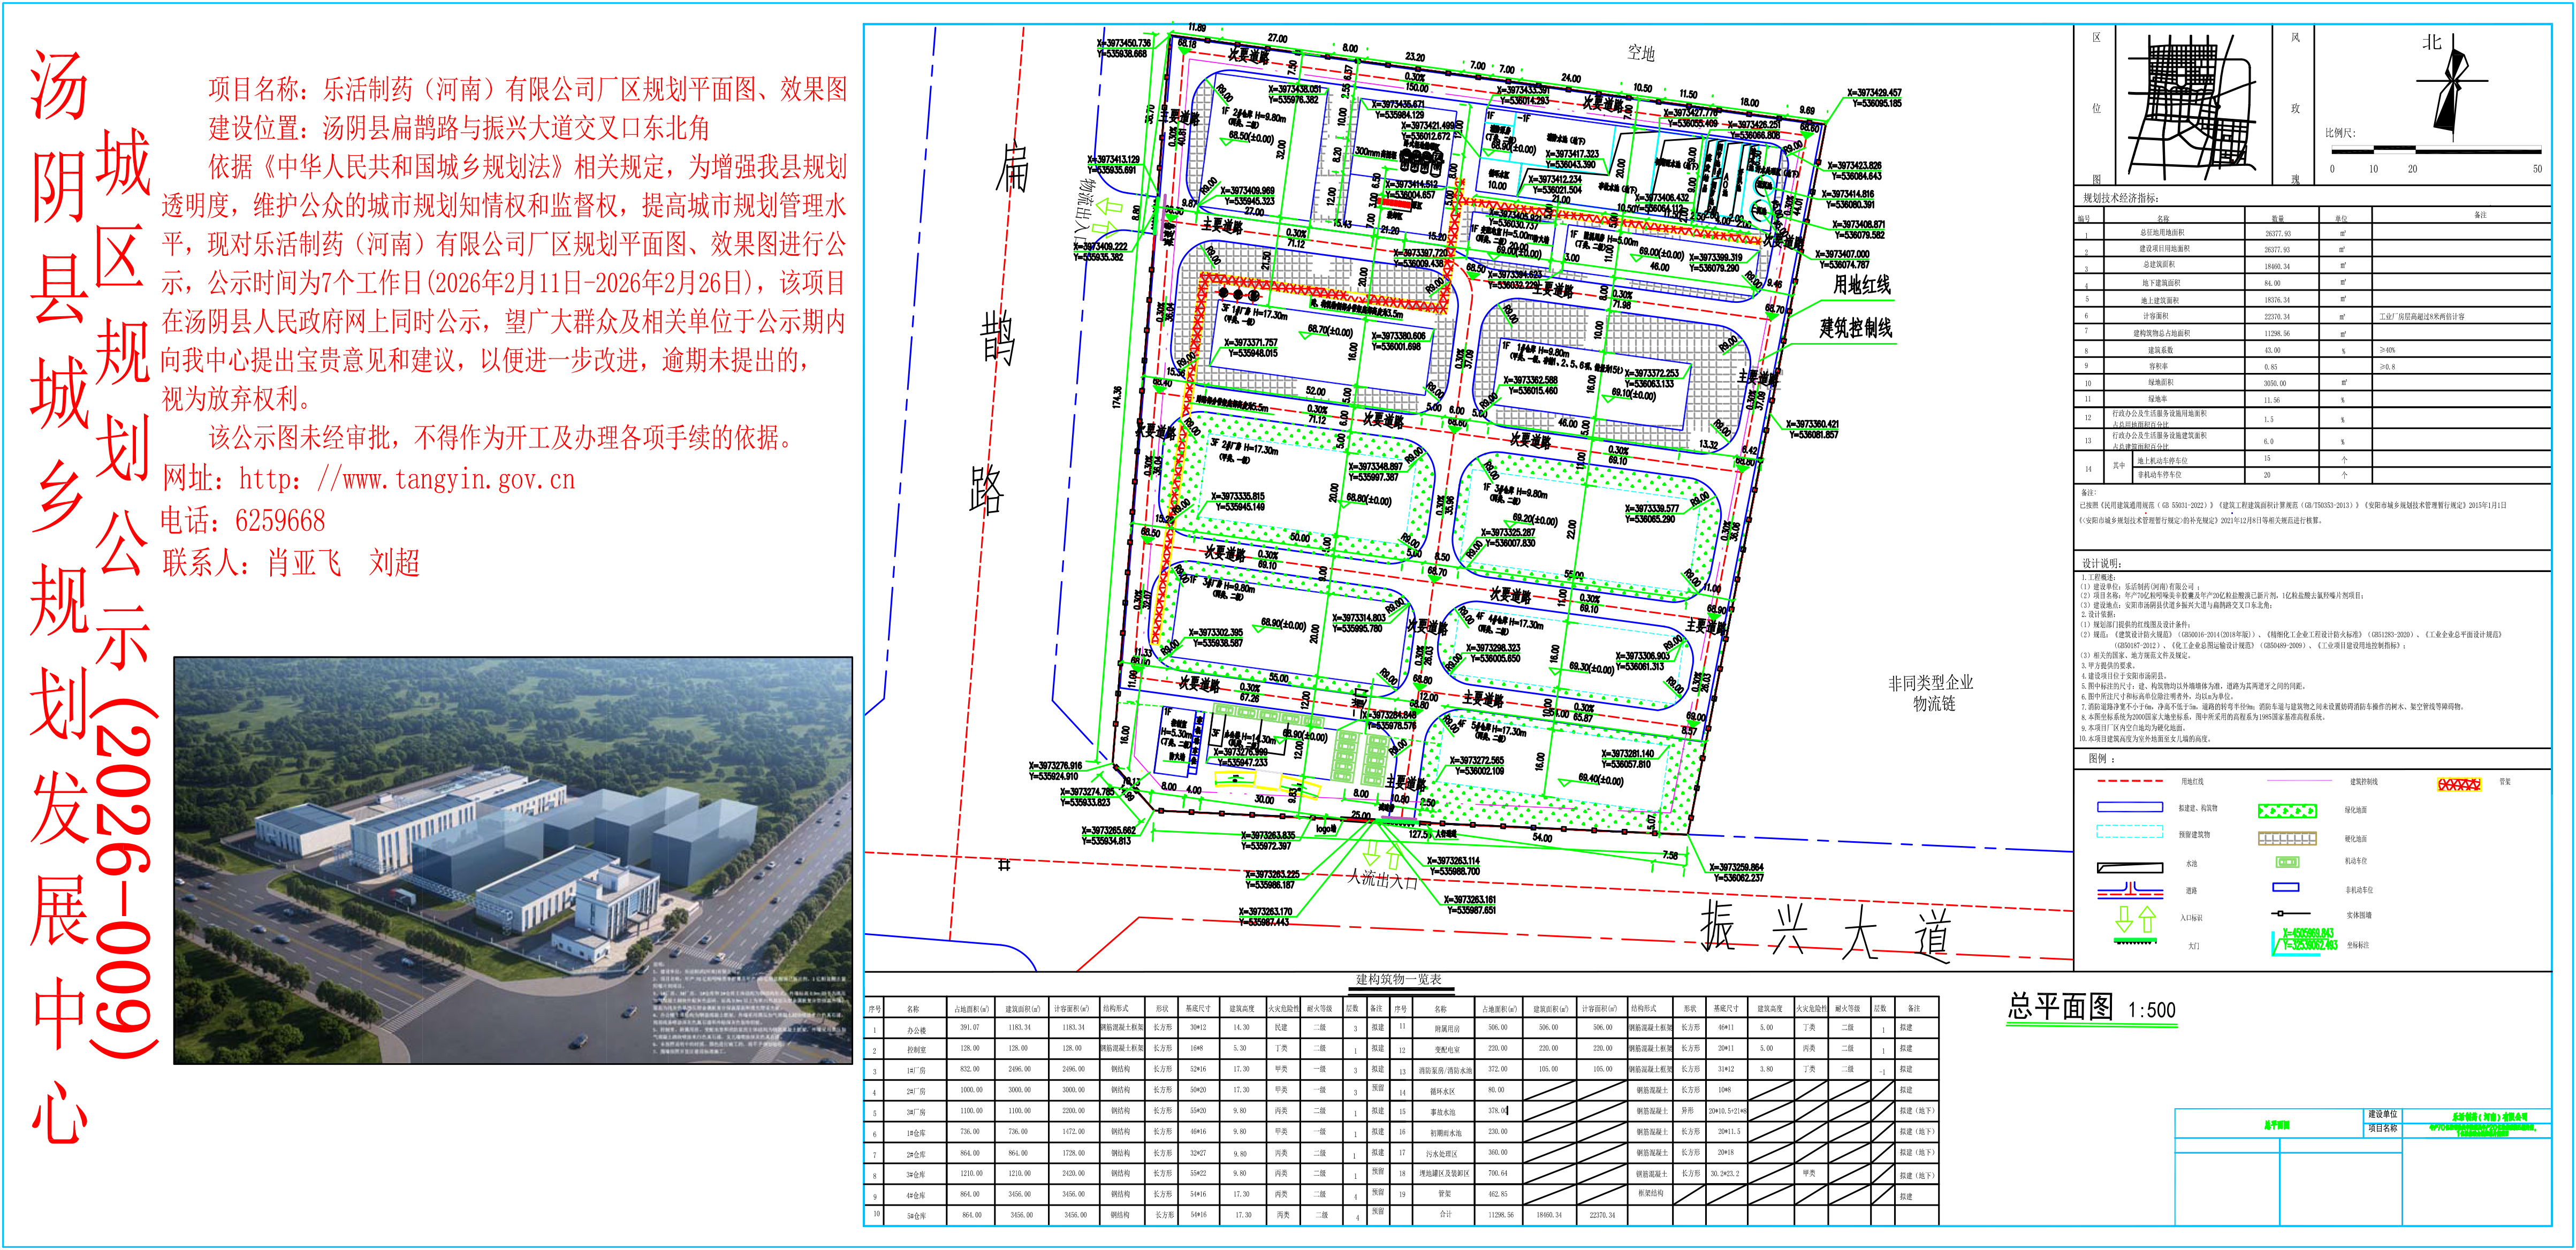This screenshot has height=1250, width=2576.
Task: Click the blue proposed building legend rectangle
Action: (x=2129, y=807)
